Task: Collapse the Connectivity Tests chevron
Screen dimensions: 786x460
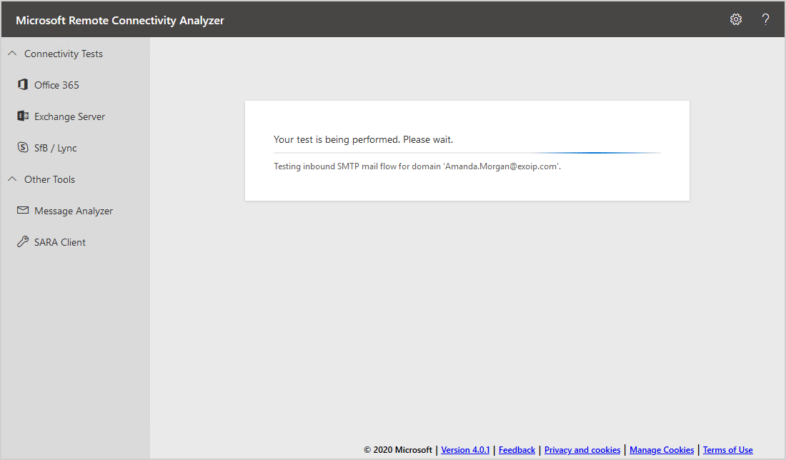Action: [x=13, y=53]
